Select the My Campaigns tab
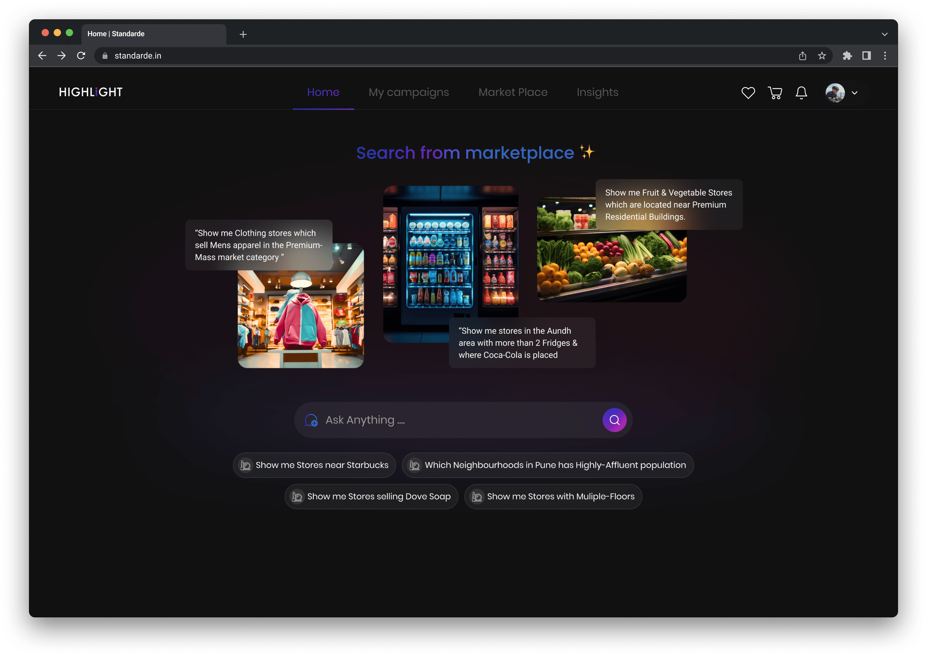This screenshot has height=656, width=927. point(409,92)
